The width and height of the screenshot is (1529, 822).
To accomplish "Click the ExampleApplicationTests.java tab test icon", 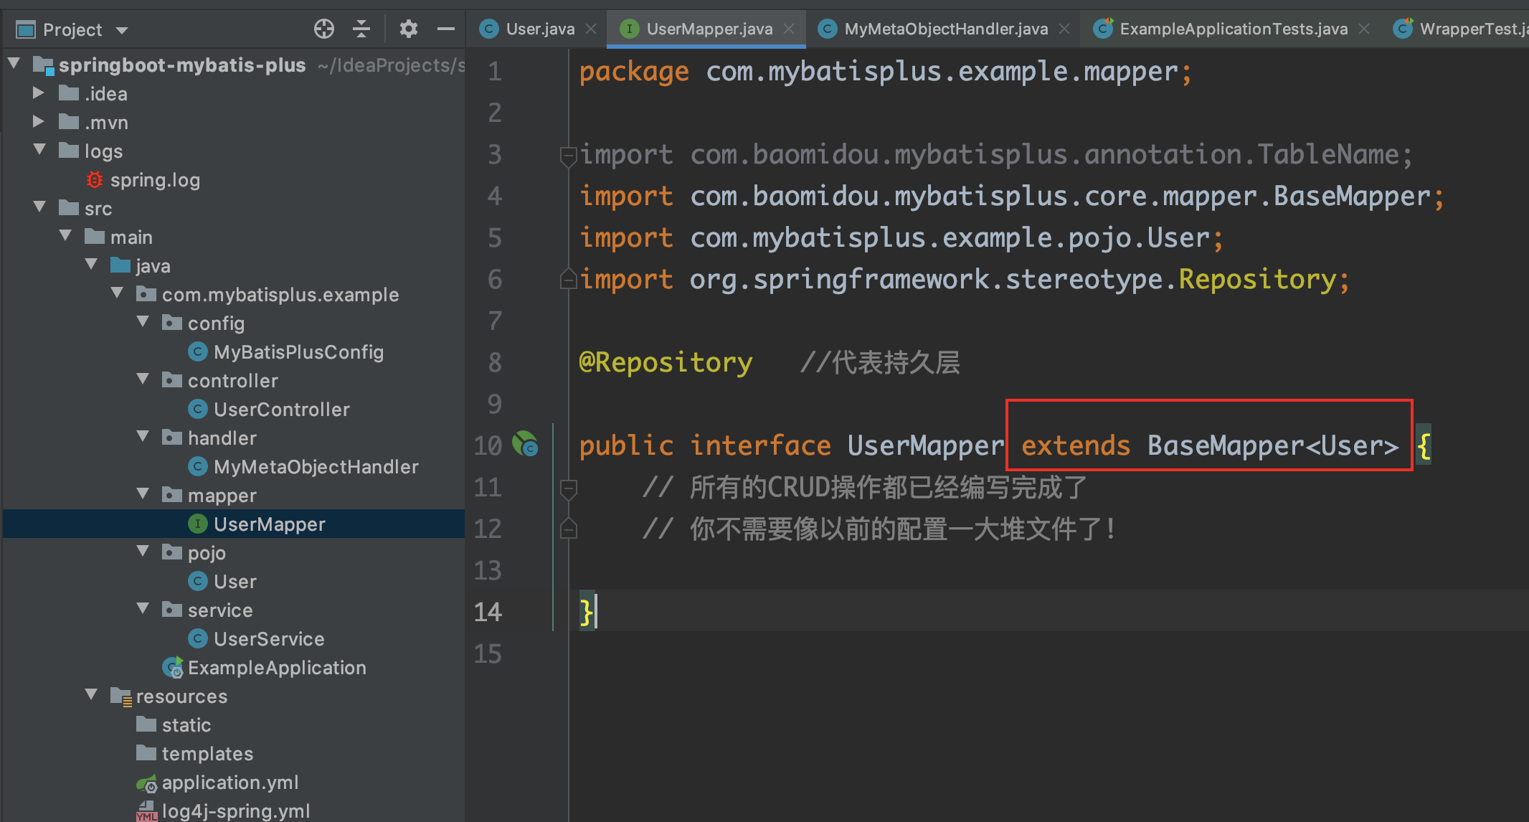I will coord(1103,29).
